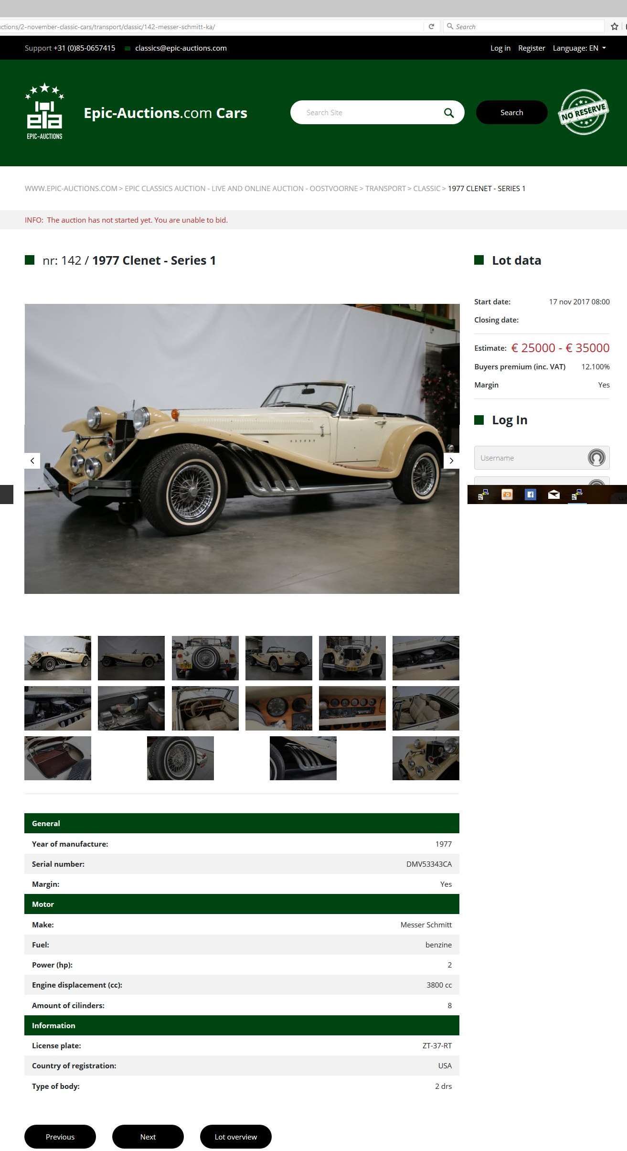Focus the Username input field

tap(542, 458)
